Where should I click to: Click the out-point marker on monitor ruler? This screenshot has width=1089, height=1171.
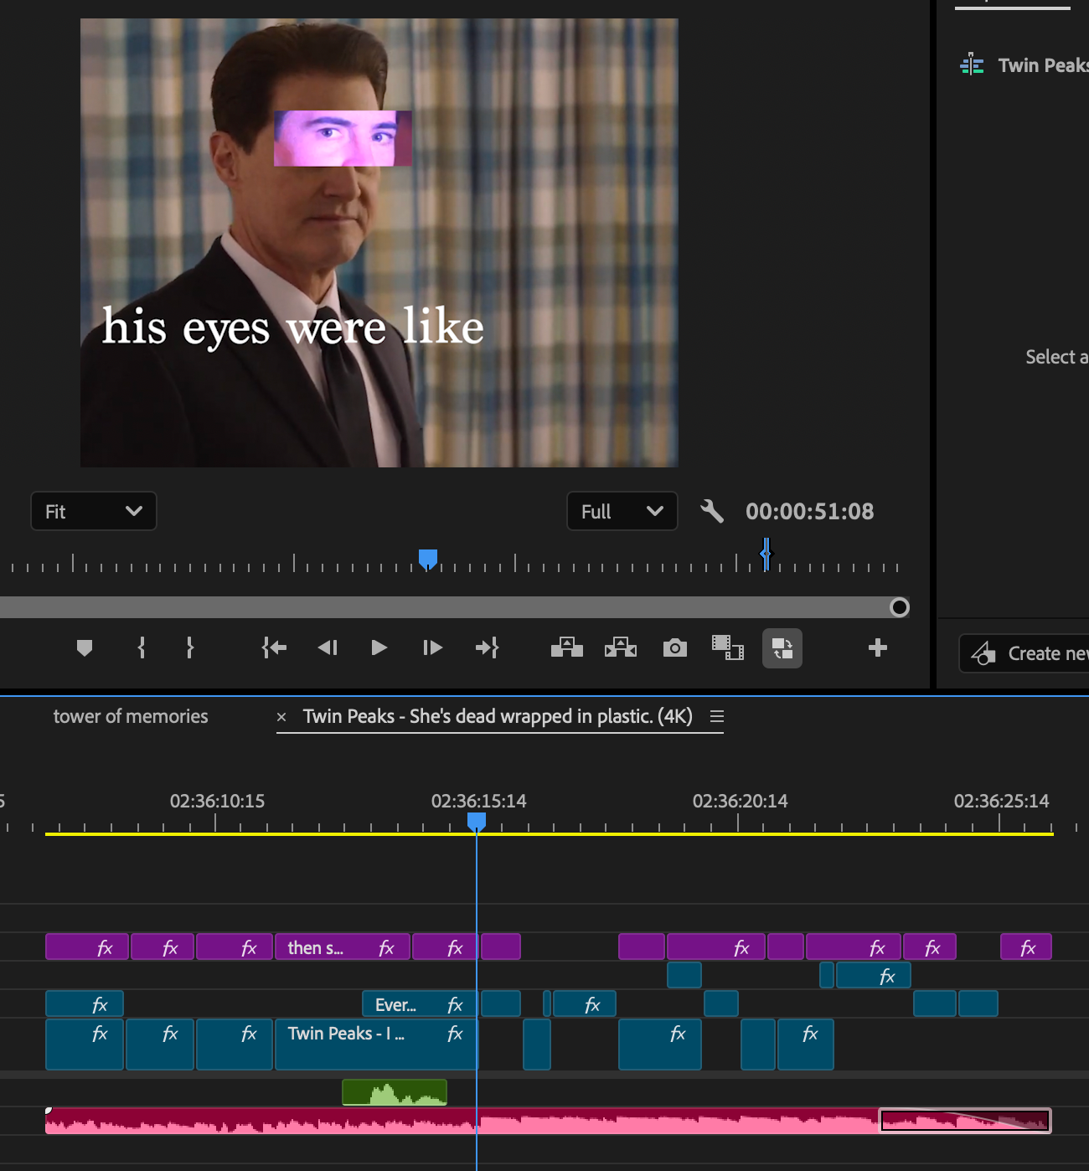coord(766,555)
